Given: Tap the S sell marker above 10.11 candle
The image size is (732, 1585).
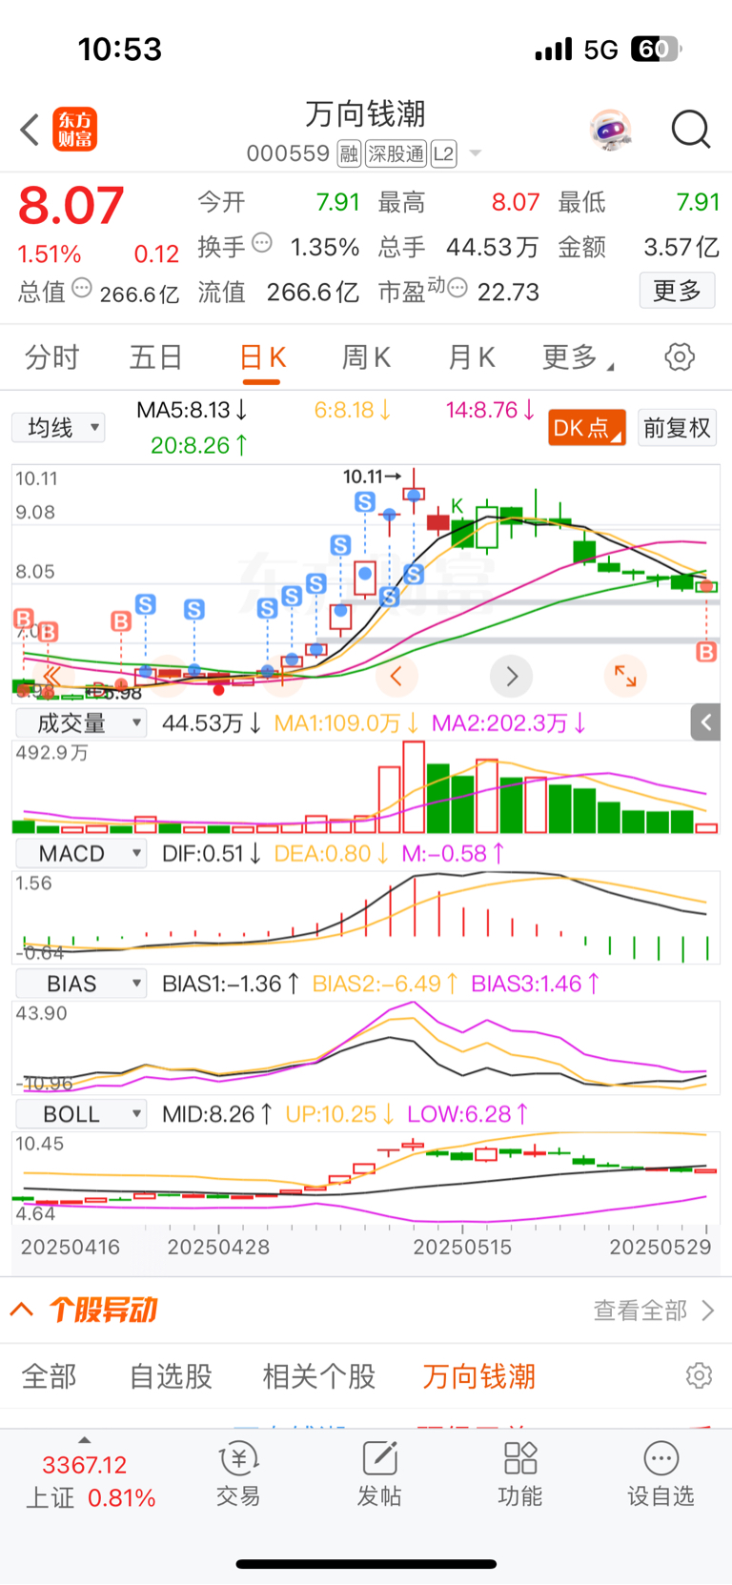Looking at the screenshot, I should click(x=365, y=501).
